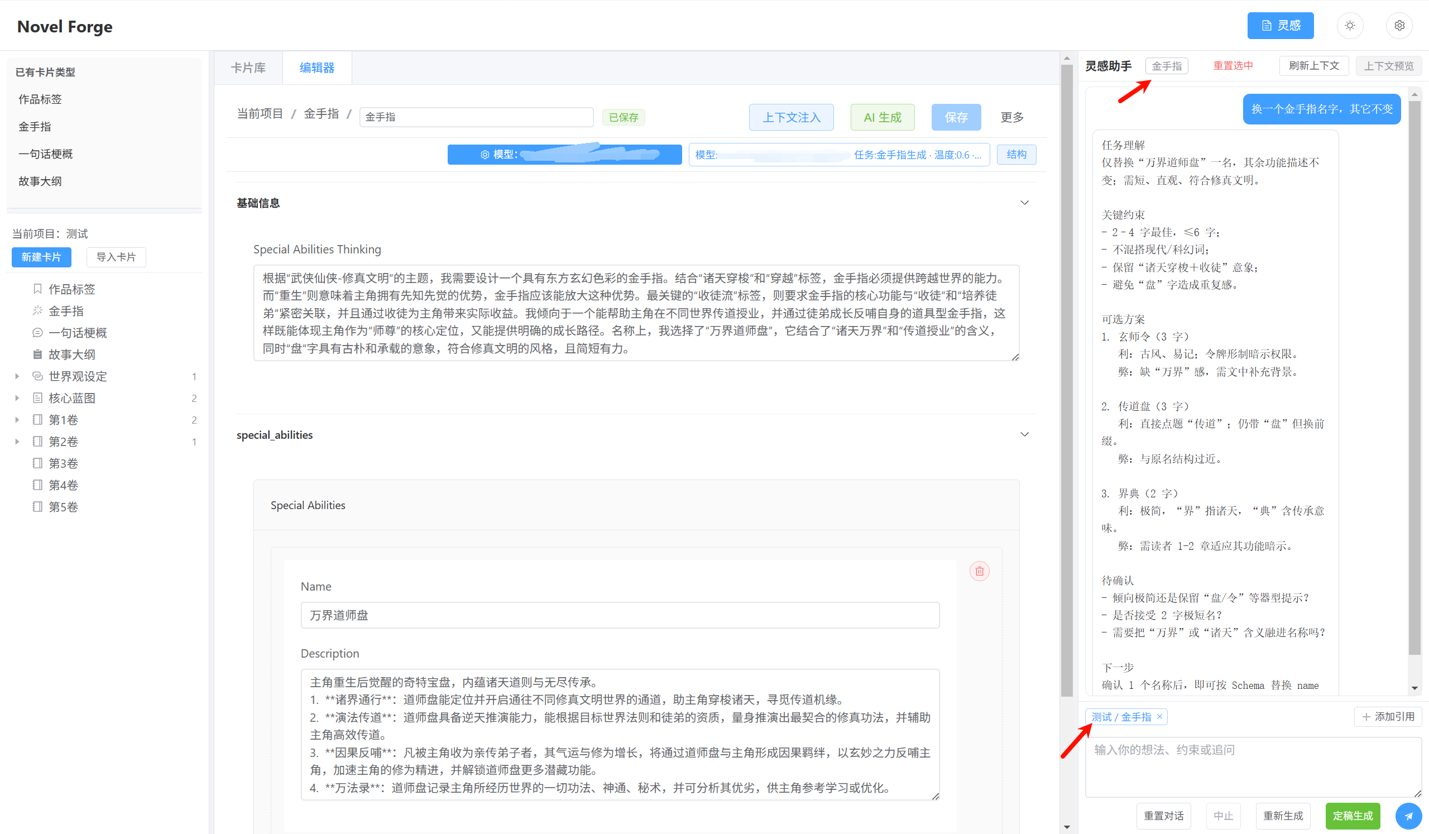Image resolution: width=1429 pixels, height=834 pixels.
Task: Click 上下文预览 button
Action: pos(1388,66)
